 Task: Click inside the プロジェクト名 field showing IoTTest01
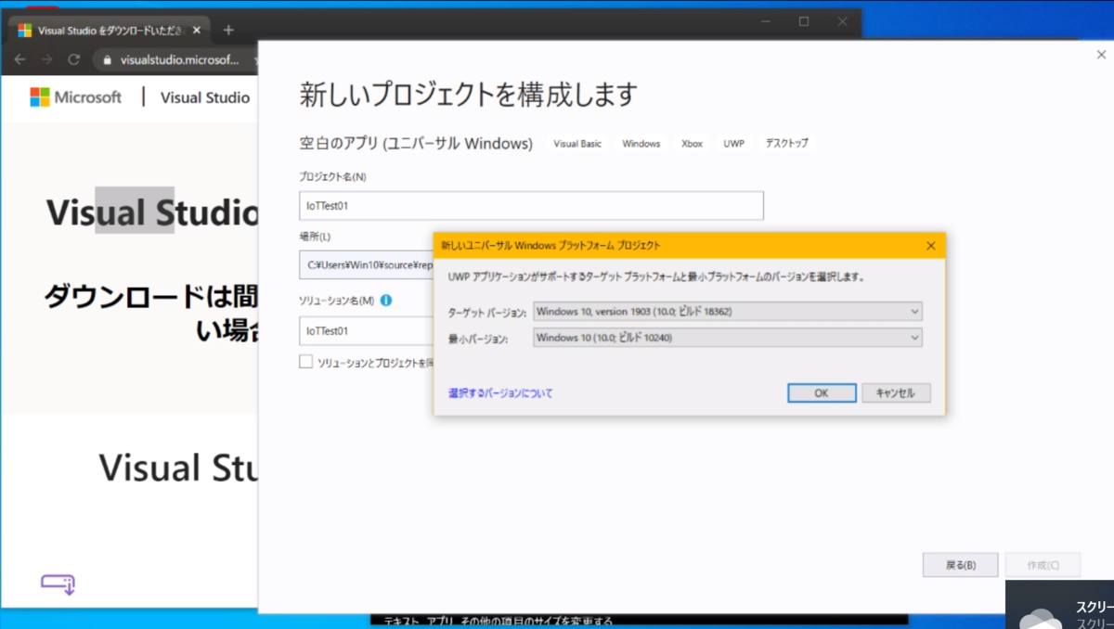tap(530, 205)
